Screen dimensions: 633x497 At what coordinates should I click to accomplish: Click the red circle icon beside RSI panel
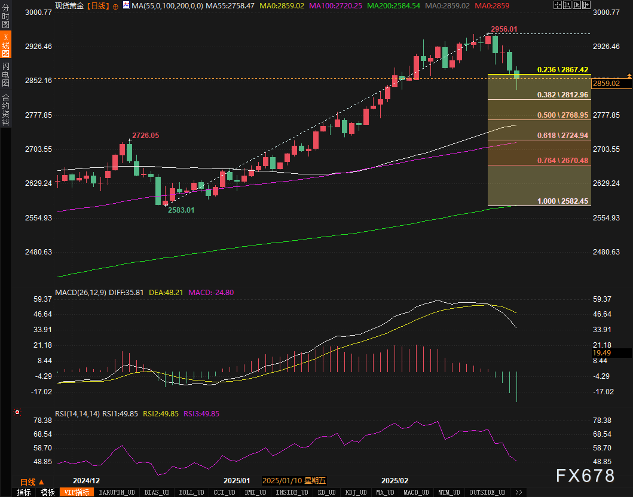click(17, 412)
